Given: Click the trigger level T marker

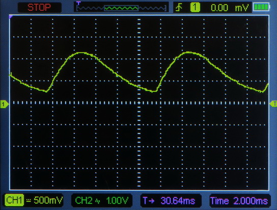Looking at the screenshot, I should 273,104.
